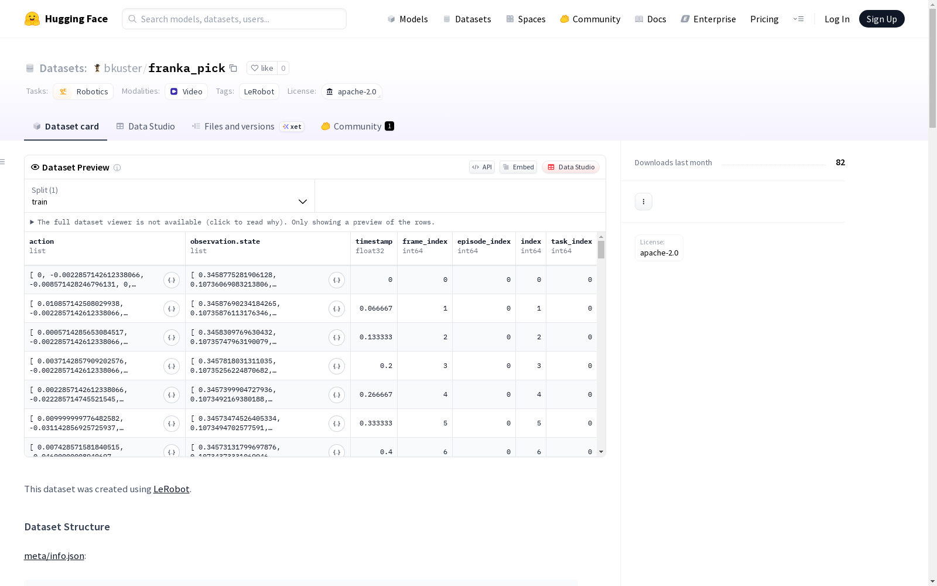937x586 pixels.
Task: Click the Log In link
Action: [x=837, y=19]
